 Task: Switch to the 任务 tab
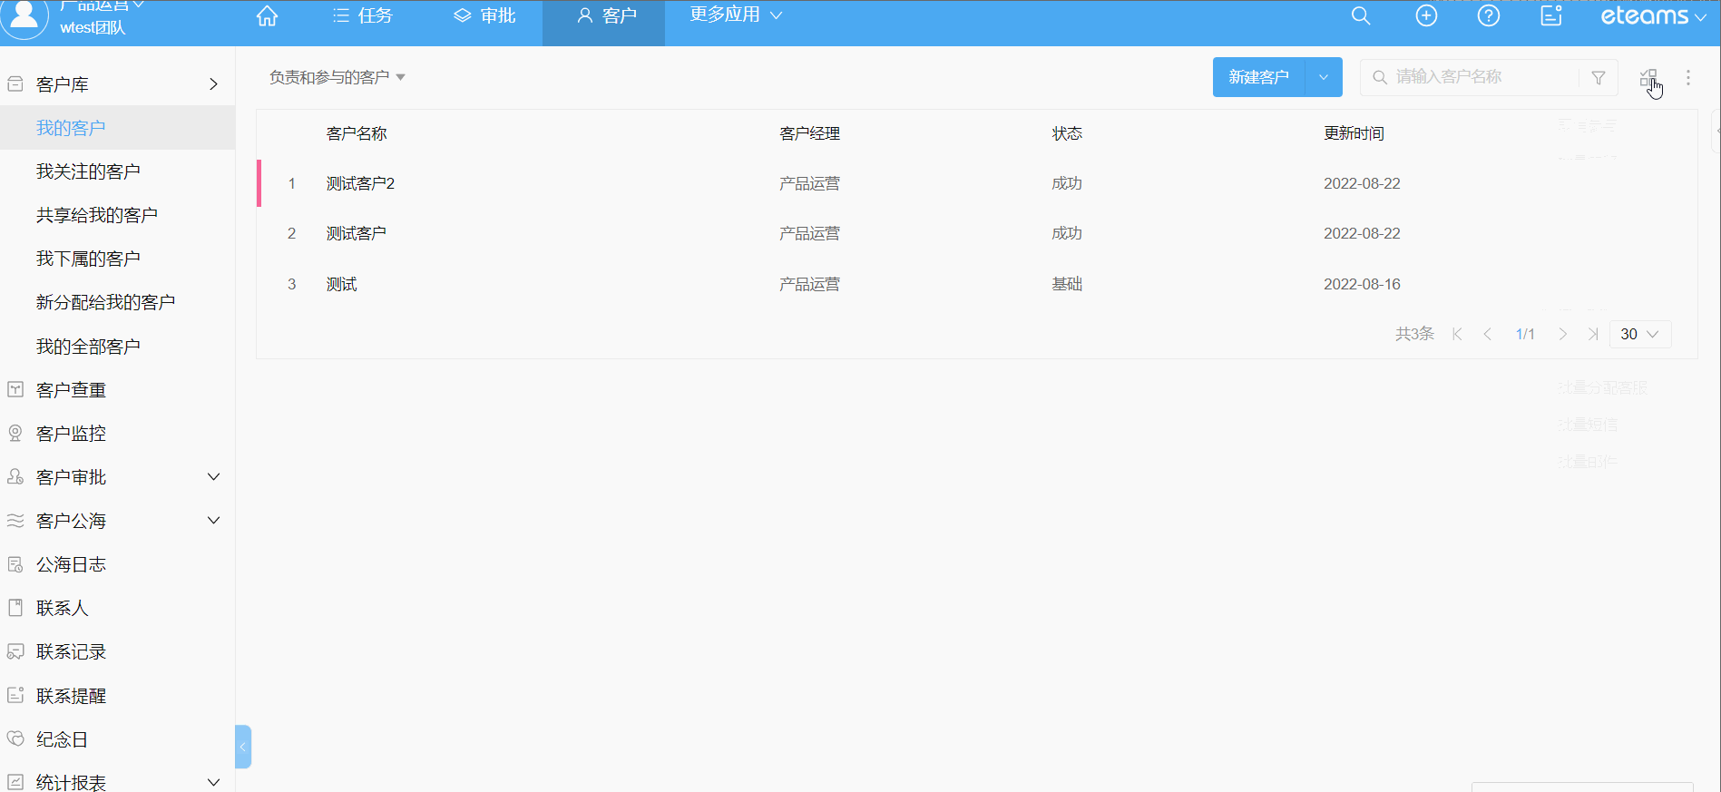[363, 16]
